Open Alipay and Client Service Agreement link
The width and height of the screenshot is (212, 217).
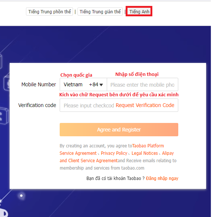pyautogui.click(x=117, y=157)
